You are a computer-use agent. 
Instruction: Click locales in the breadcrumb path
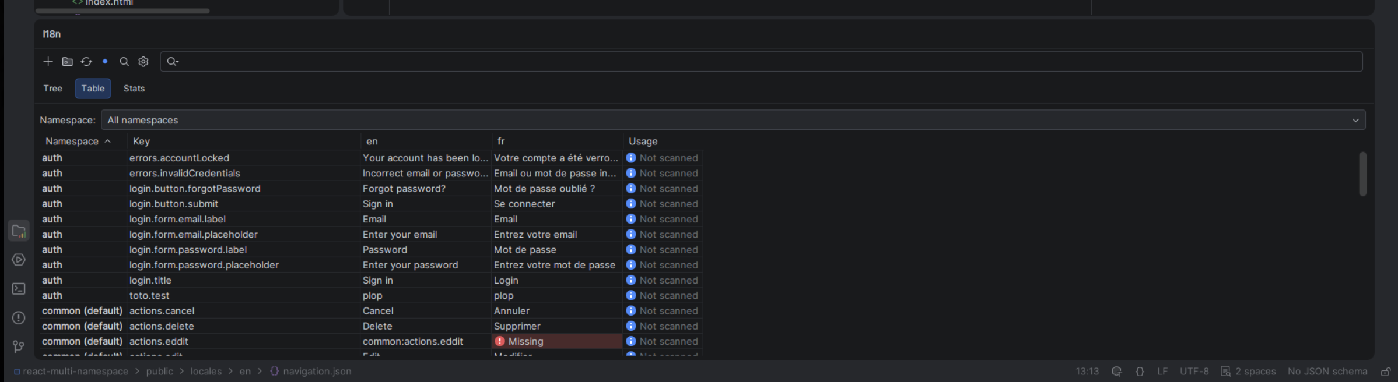(x=206, y=372)
